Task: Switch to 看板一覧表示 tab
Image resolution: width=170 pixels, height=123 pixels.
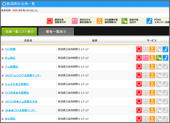Action: coord(56,32)
